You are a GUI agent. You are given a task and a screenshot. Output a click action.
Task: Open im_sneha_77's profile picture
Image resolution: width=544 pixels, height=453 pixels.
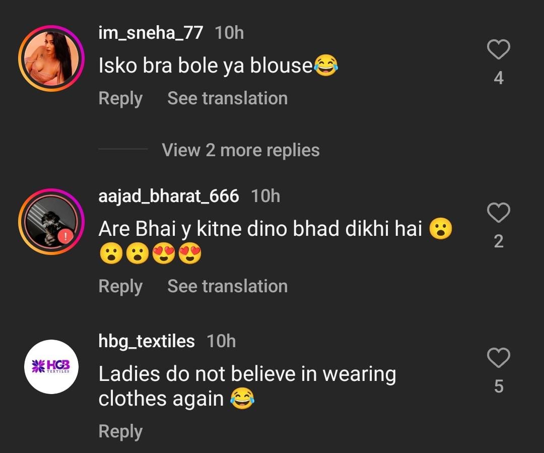click(51, 58)
